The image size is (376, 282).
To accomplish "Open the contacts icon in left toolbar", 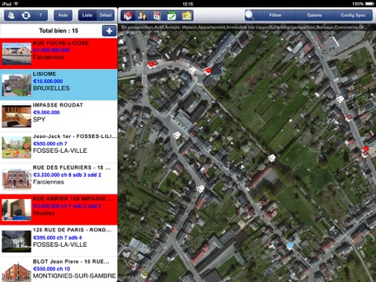I will [11, 16].
